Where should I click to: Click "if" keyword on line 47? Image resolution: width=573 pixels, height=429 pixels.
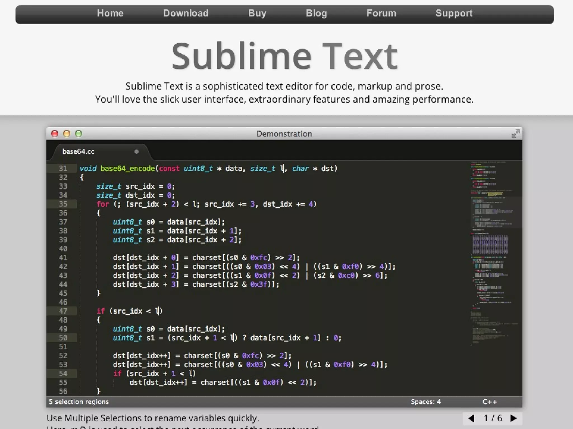click(101, 311)
